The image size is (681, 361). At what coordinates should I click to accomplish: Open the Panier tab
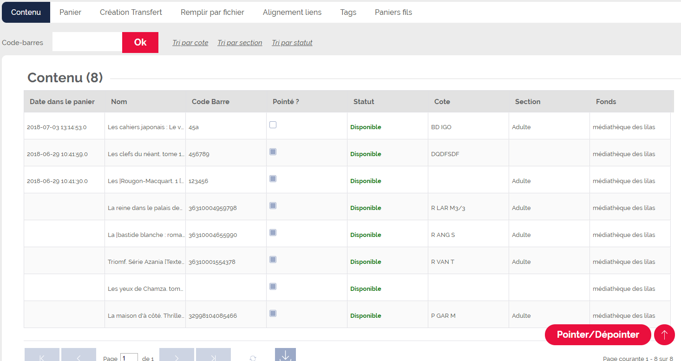pos(70,12)
